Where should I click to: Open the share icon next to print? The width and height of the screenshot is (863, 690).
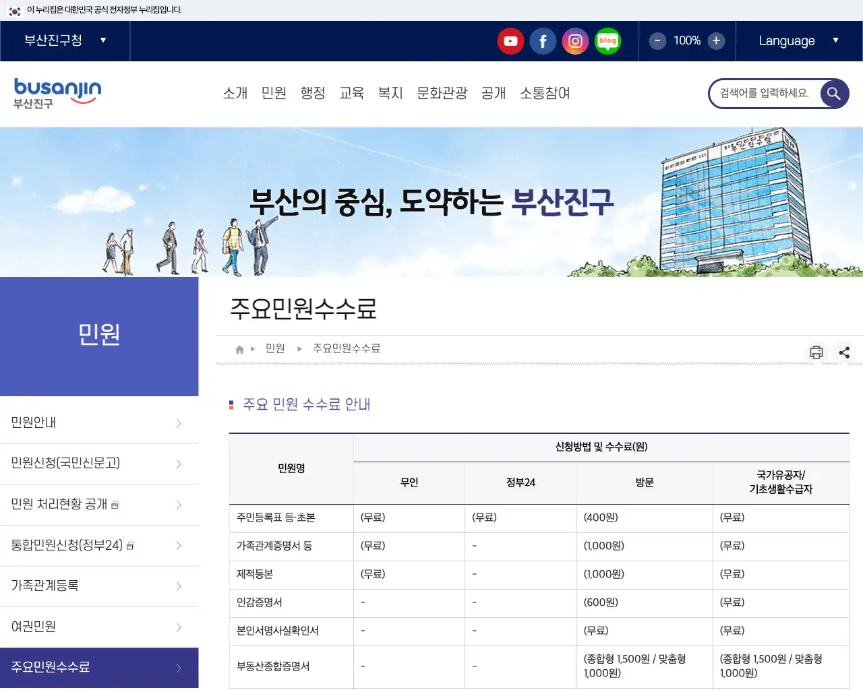pyautogui.click(x=844, y=352)
